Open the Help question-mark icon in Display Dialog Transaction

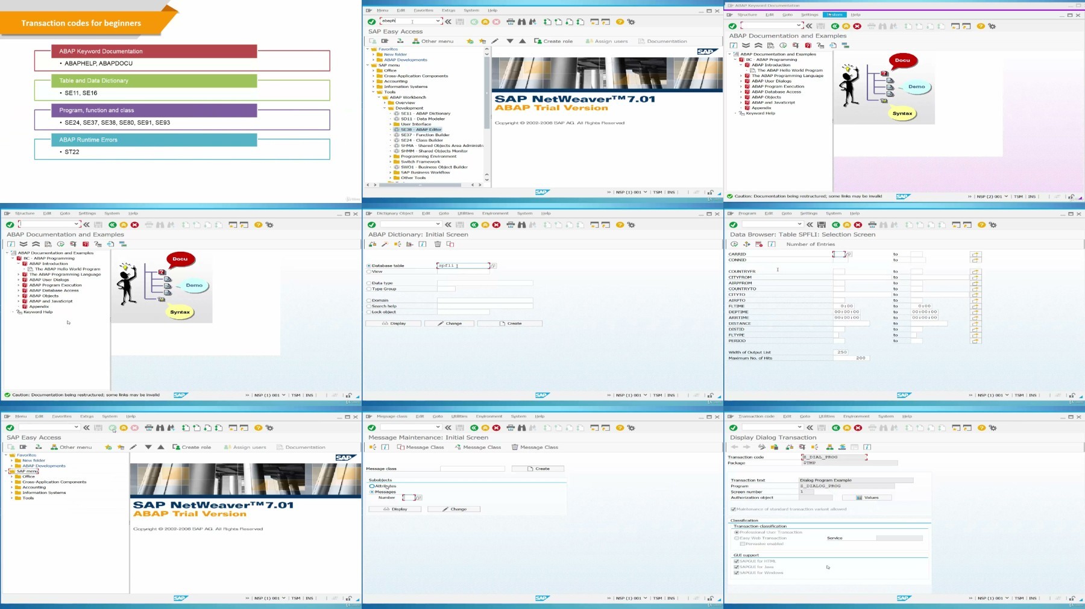[x=981, y=428]
